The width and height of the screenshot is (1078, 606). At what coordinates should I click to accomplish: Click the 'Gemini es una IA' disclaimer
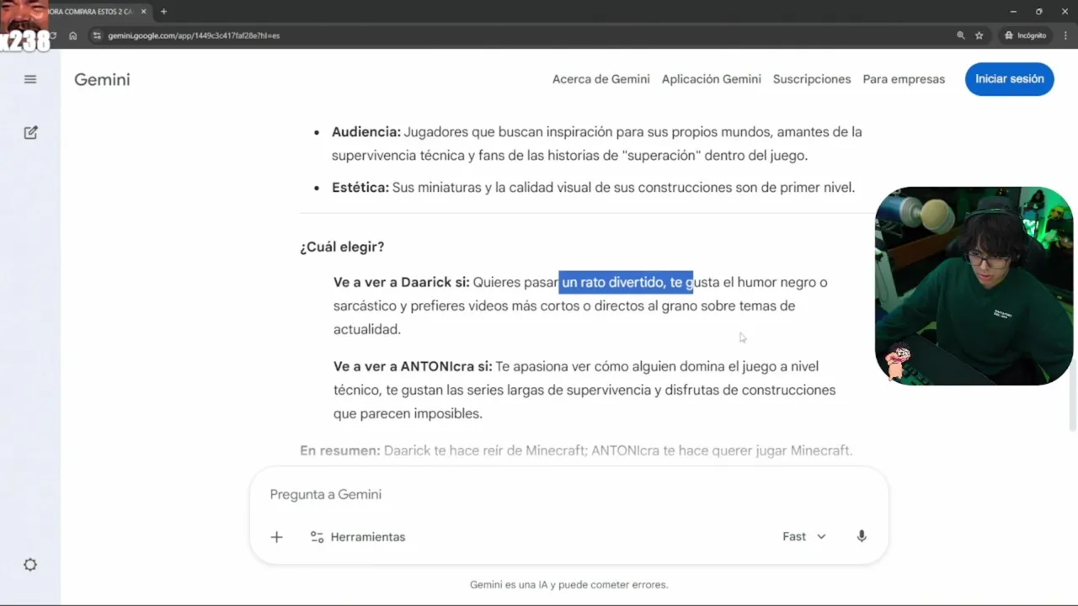pos(569,584)
